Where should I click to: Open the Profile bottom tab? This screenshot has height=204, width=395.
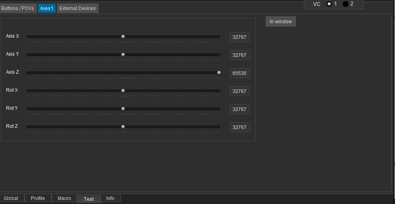(x=38, y=198)
